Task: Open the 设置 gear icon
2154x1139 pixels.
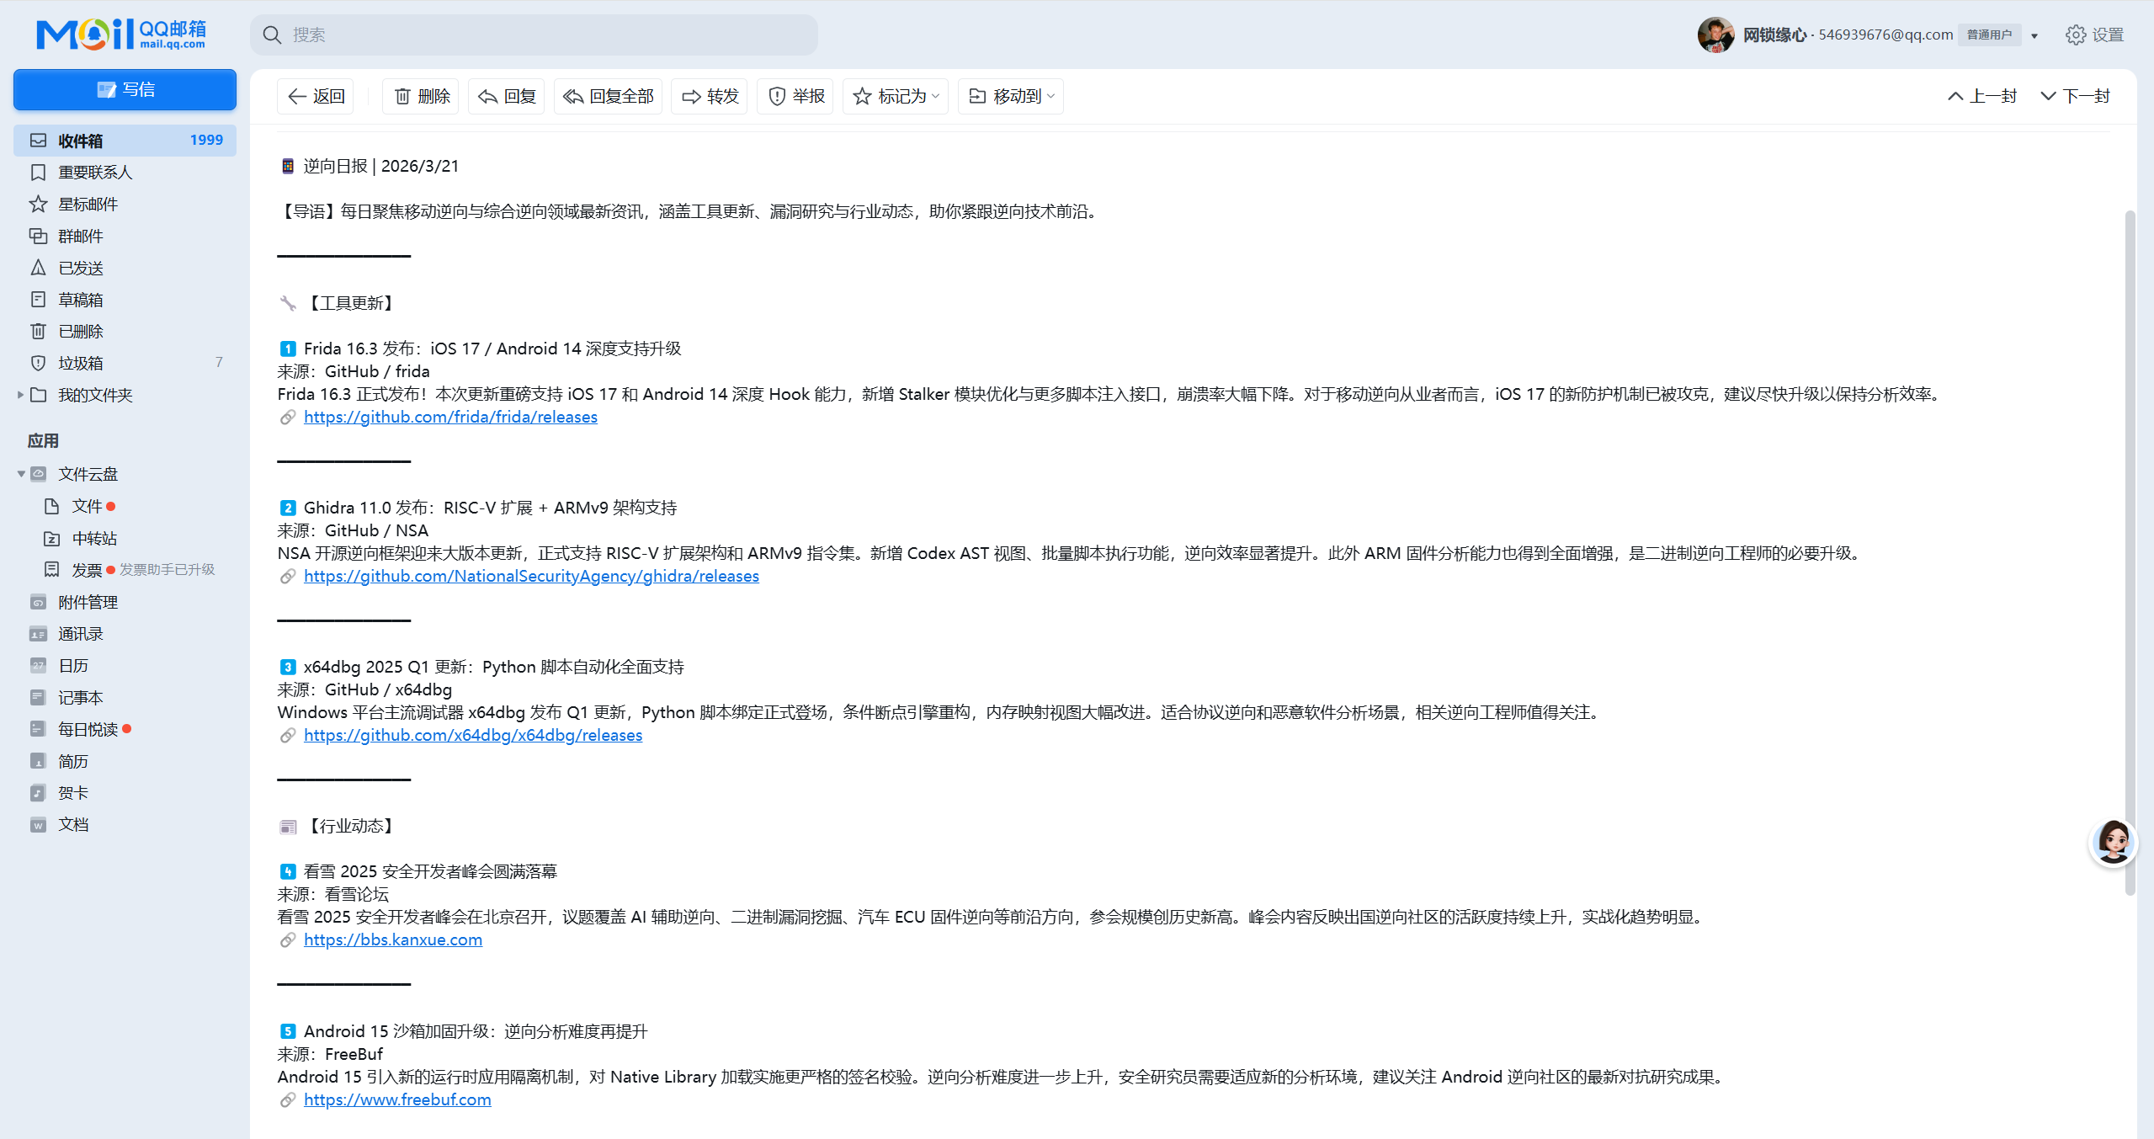Action: 2075,35
